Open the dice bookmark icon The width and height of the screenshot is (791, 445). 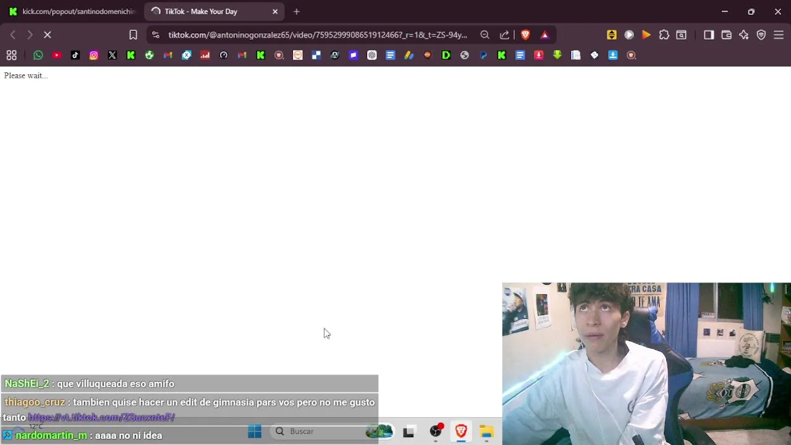point(594,55)
